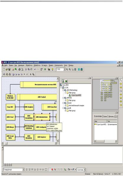Click the ARIS Script Editor box
The width and height of the screenshot is (123, 176).
click(10, 137)
